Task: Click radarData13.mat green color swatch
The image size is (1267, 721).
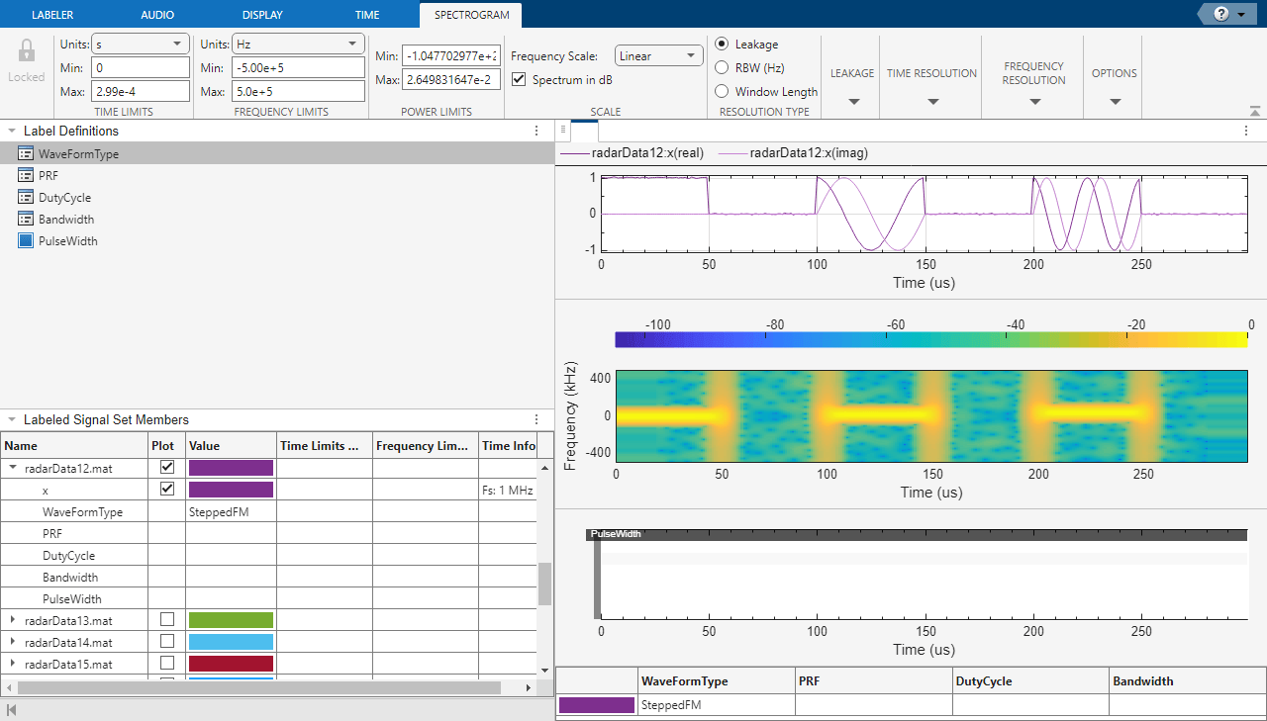Action: pos(231,619)
